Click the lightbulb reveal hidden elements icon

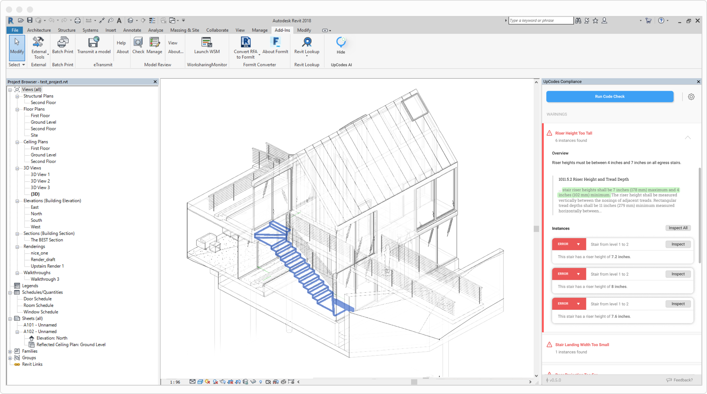coord(260,382)
